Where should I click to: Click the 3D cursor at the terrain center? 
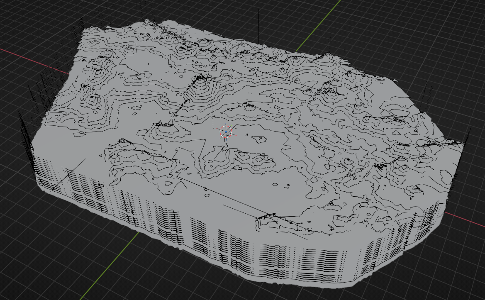coord(226,132)
